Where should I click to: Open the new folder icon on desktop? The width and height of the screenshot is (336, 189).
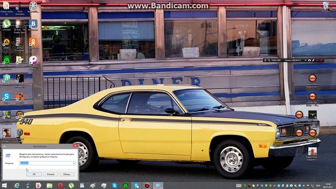[6, 6]
